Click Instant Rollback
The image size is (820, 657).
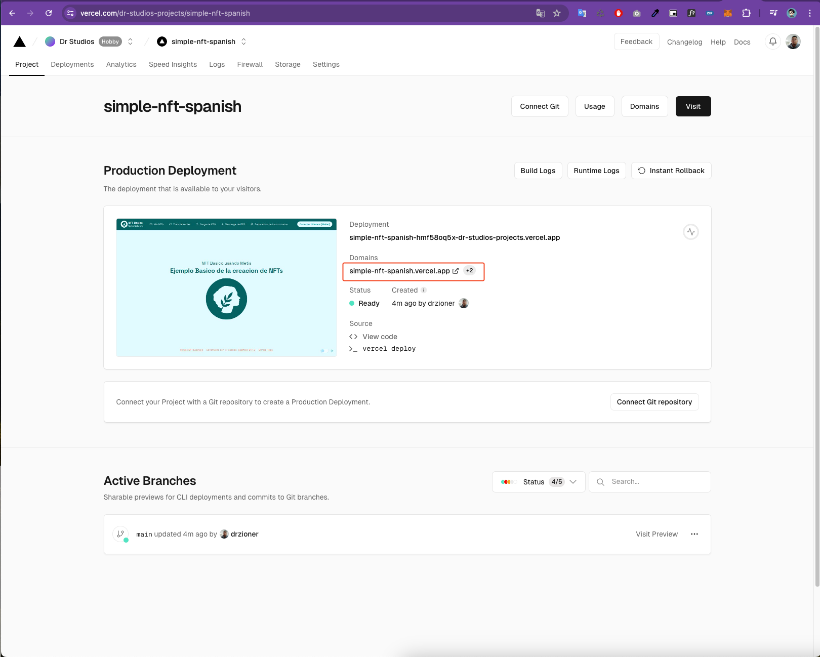[671, 171]
